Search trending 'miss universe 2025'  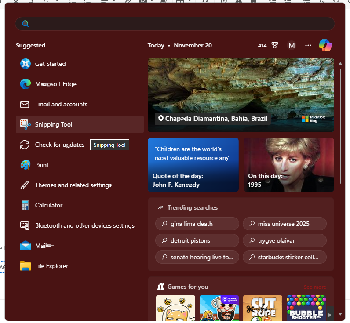(284, 224)
